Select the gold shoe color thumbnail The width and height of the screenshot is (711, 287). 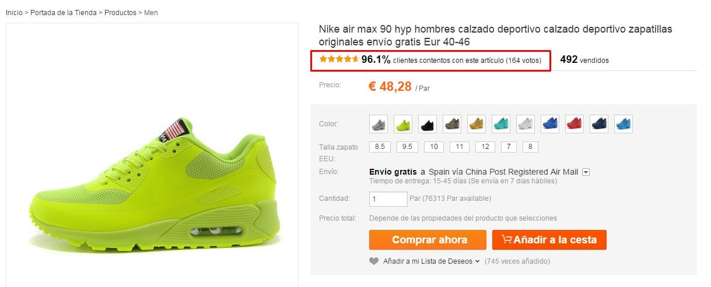tap(477, 123)
